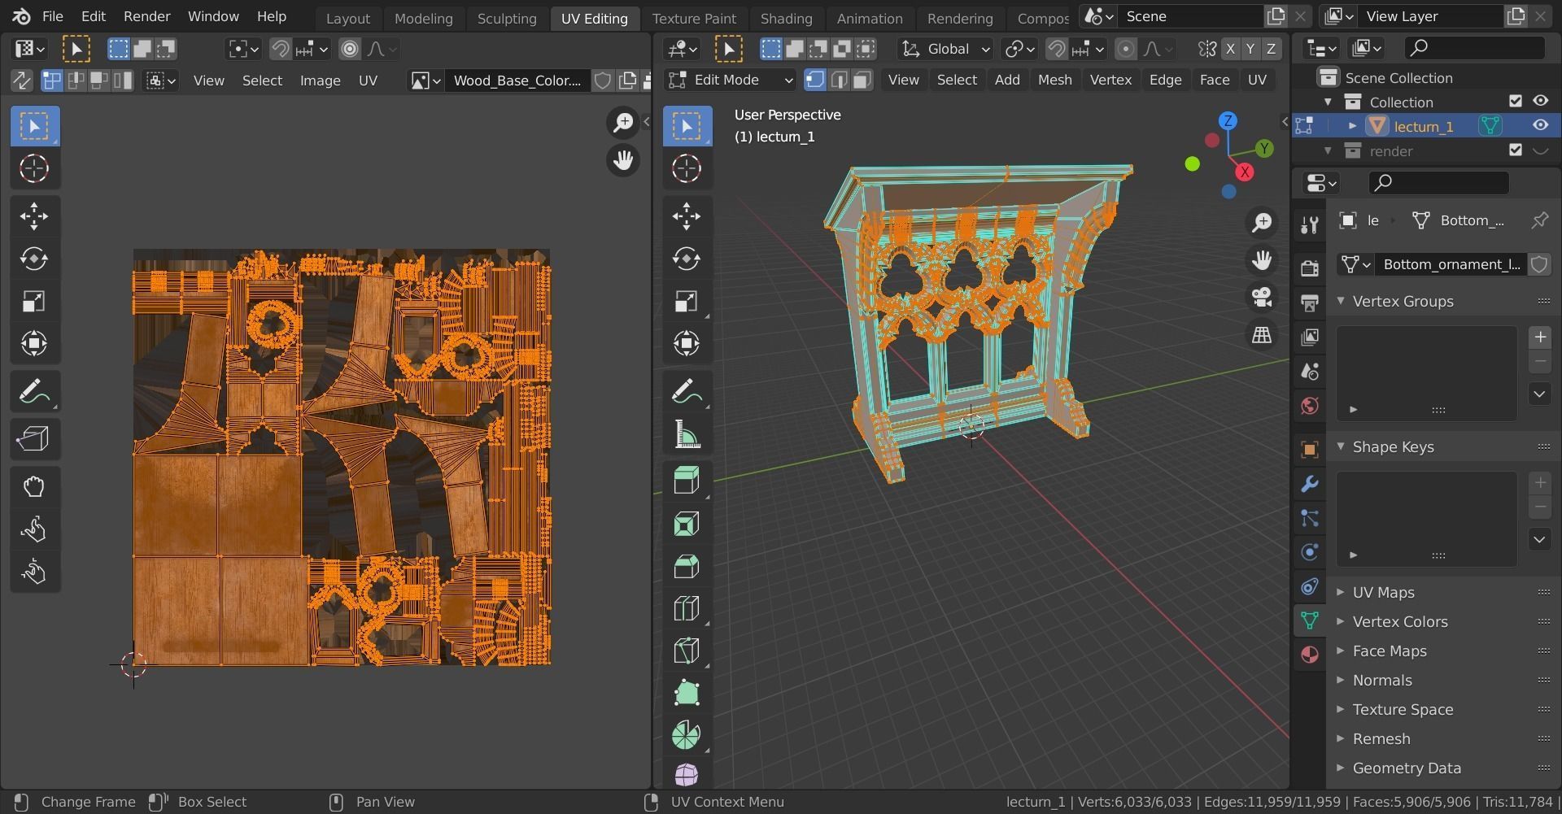1562x814 pixels.
Task: Select the Cursor tool in UV editor
Action: tap(34, 168)
